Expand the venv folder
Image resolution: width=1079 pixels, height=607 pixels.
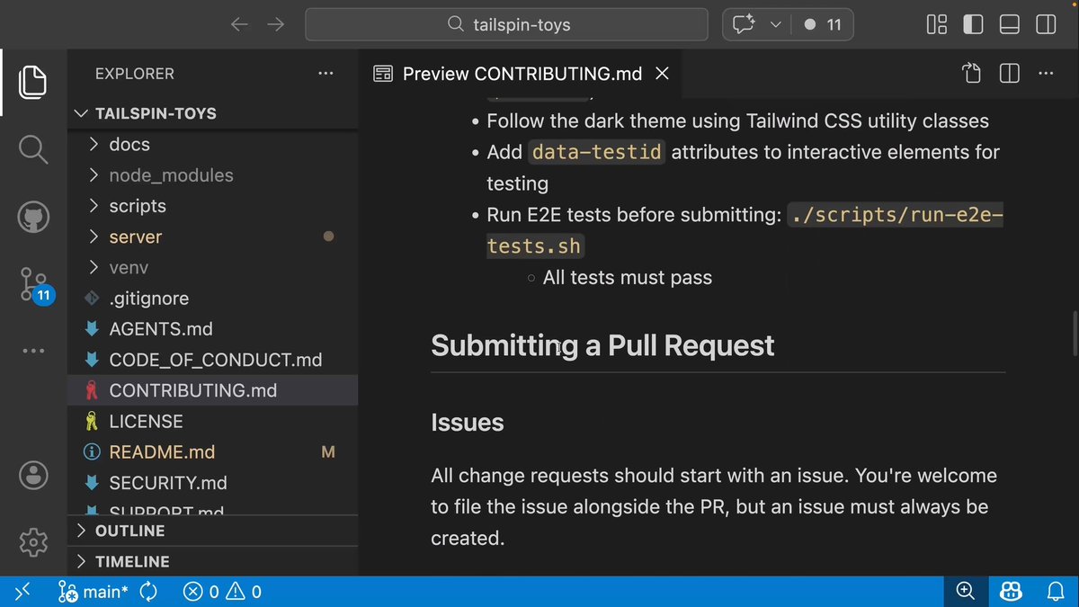click(212, 267)
